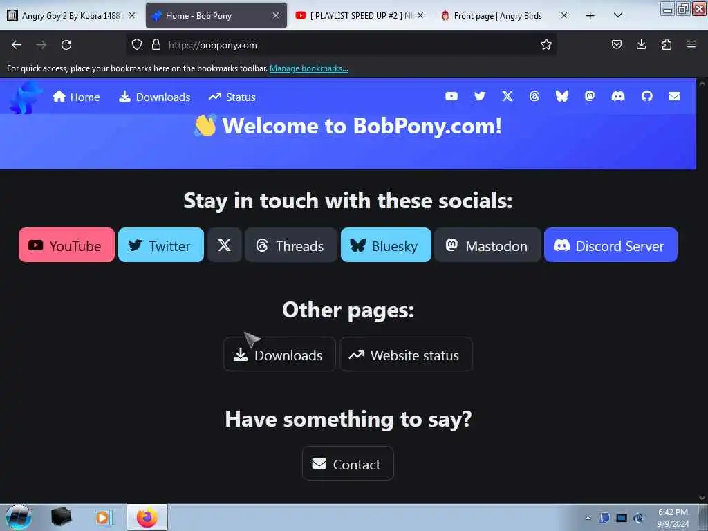Open X icon in the header bar

pyautogui.click(x=507, y=96)
